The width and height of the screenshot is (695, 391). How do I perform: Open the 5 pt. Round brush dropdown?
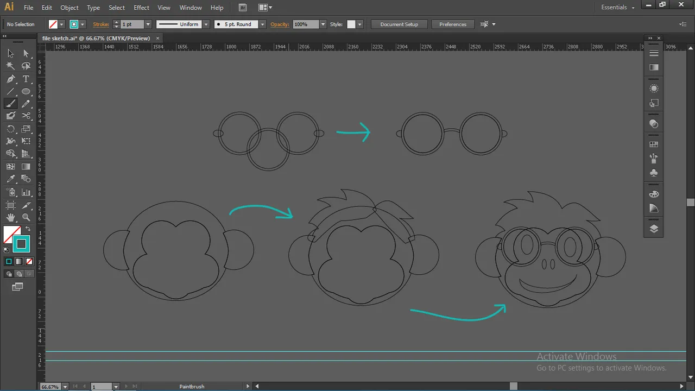coord(263,24)
